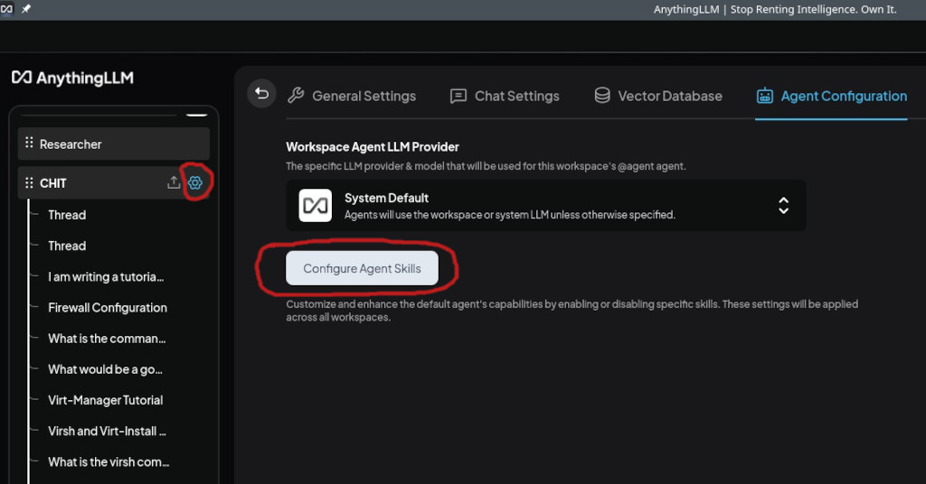This screenshot has height=484, width=926.
Task: Click the wrench icon of General Settings
Action: pyautogui.click(x=296, y=96)
